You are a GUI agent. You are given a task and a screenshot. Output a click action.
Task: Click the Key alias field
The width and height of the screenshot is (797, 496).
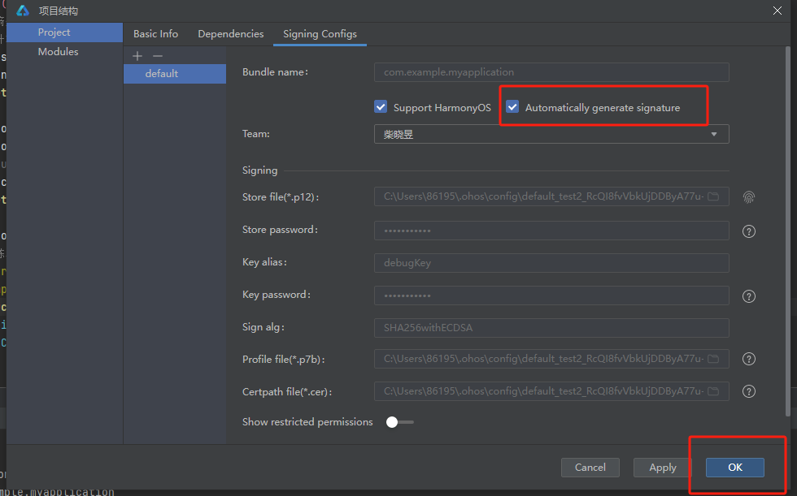point(551,263)
